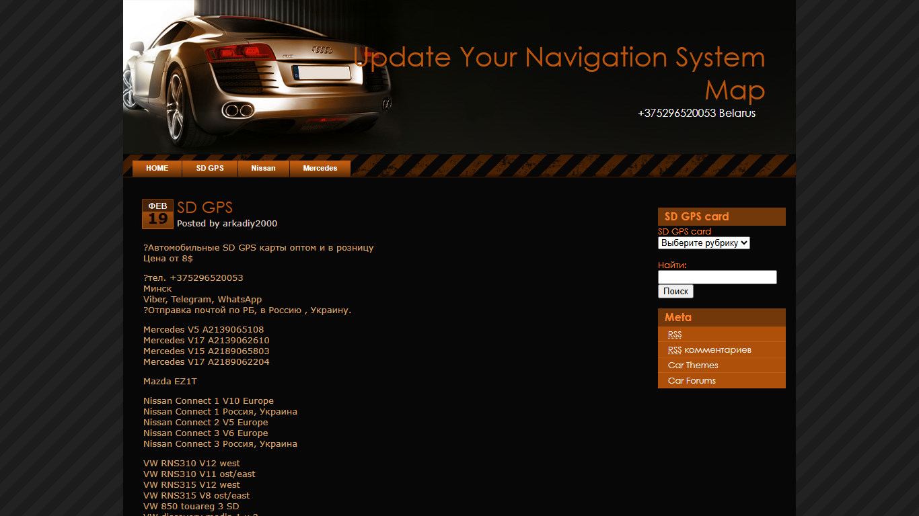Click the 'Nissan Connect 3 V6 Europe' line

[206, 433]
